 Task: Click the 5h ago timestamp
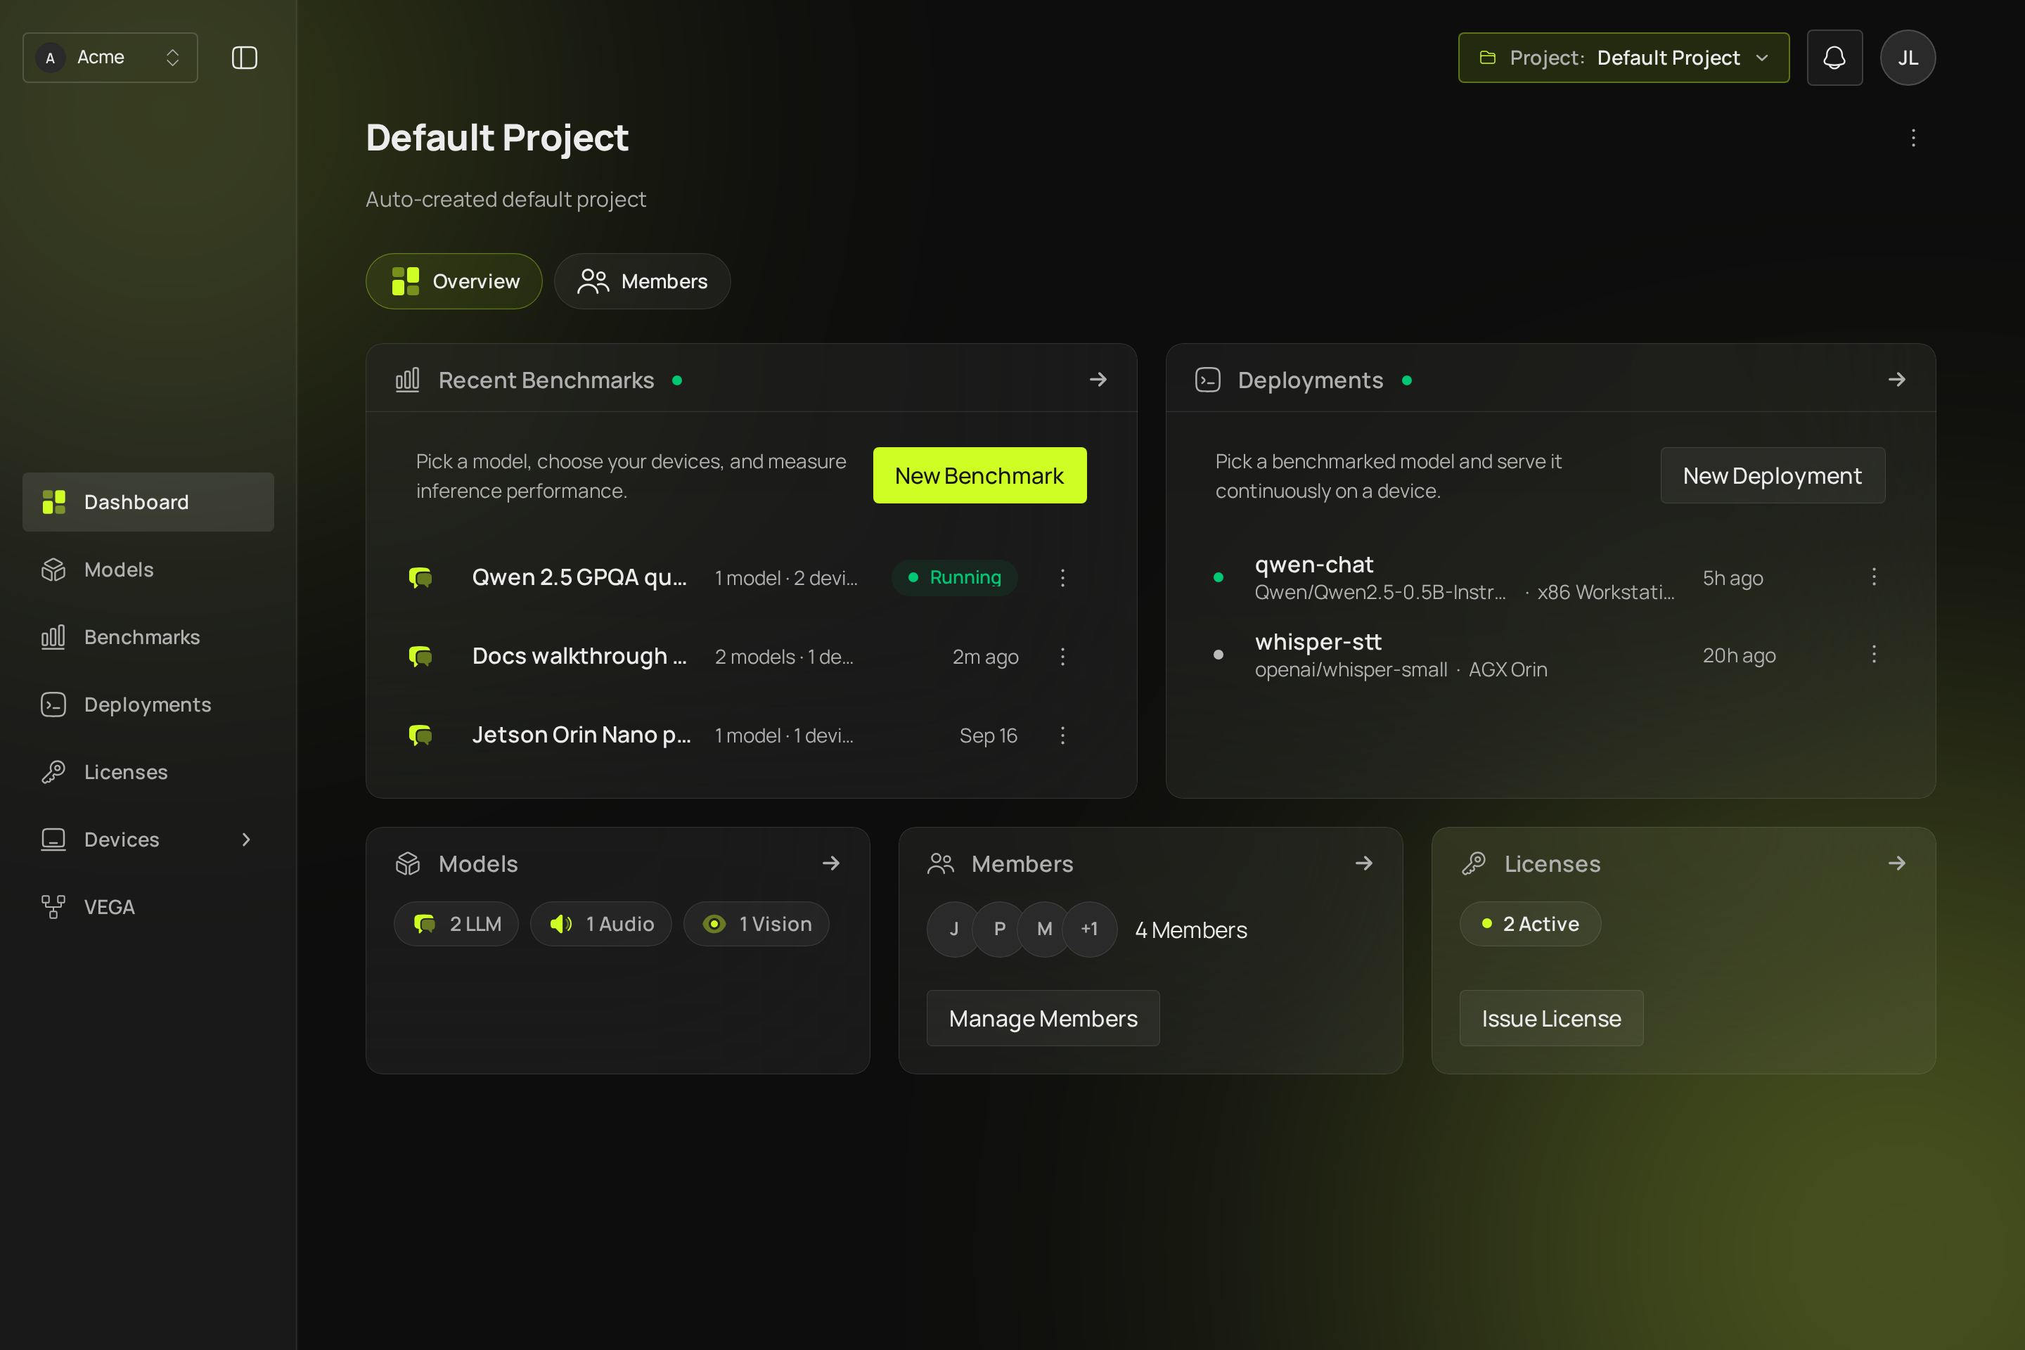coord(1732,578)
